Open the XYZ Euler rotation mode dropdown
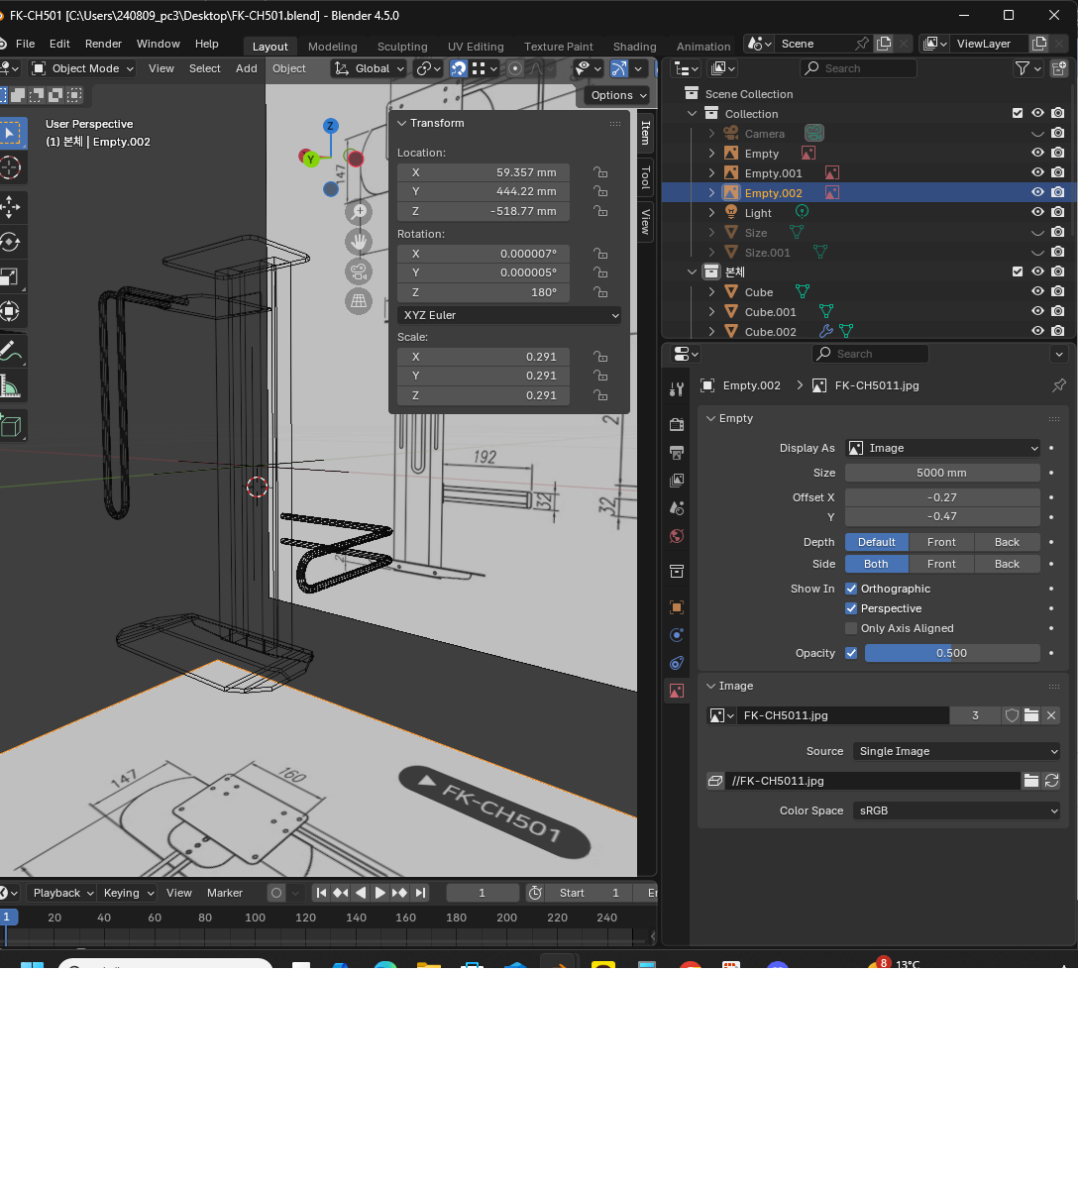This screenshot has height=1189, width=1078. pyautogui.click(x=511, y=315)
